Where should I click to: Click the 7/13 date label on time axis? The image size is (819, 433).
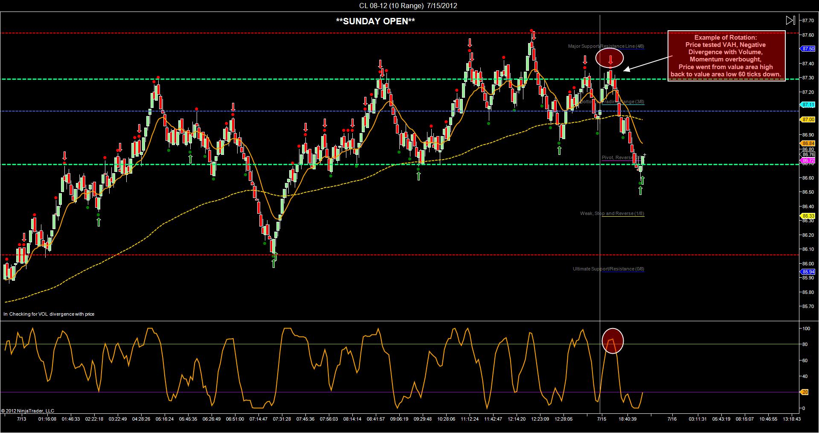point(21,419)
